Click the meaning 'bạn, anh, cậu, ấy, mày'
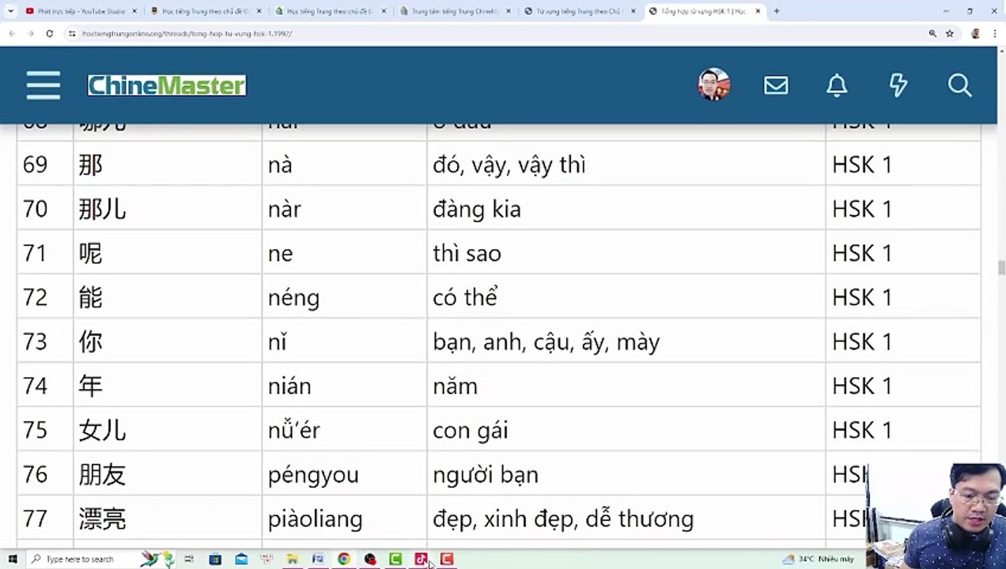1006x569 pixels. pyautogui.click(x=546, y=341)
